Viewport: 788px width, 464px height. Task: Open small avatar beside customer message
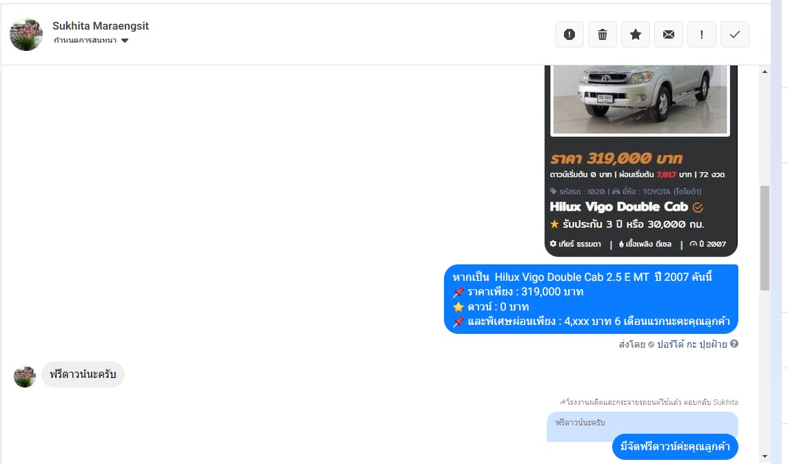point(25,377)
